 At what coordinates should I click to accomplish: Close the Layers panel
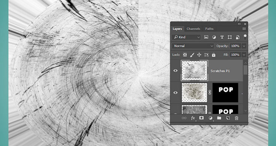(x=245, y=24)
